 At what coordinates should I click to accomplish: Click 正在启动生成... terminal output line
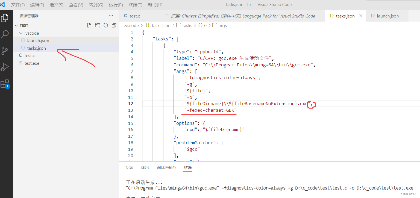click(x=144, y=182)
